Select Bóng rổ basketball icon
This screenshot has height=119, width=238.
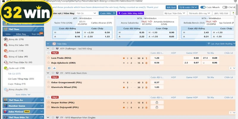click(x=6, y=51)
